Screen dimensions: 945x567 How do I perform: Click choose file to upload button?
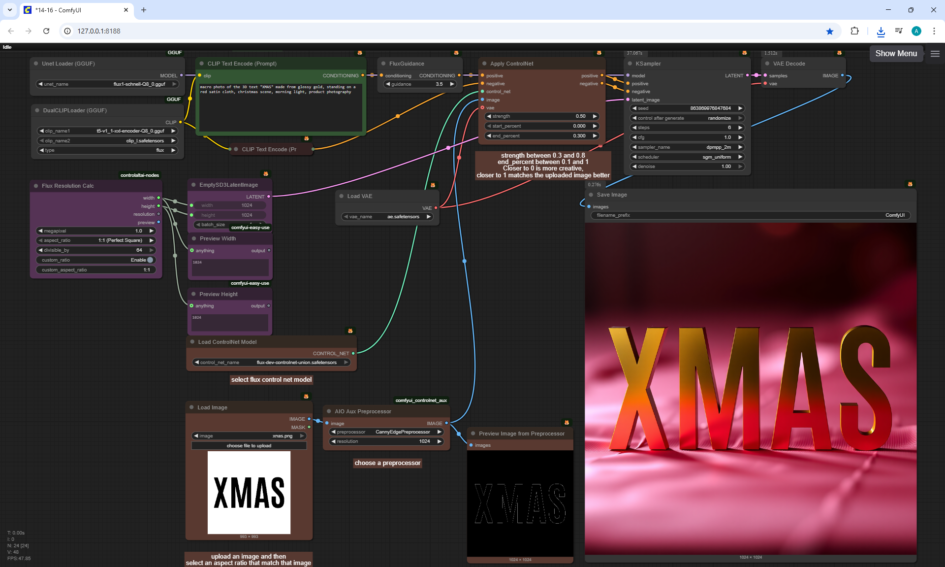(x=249, y=446)
